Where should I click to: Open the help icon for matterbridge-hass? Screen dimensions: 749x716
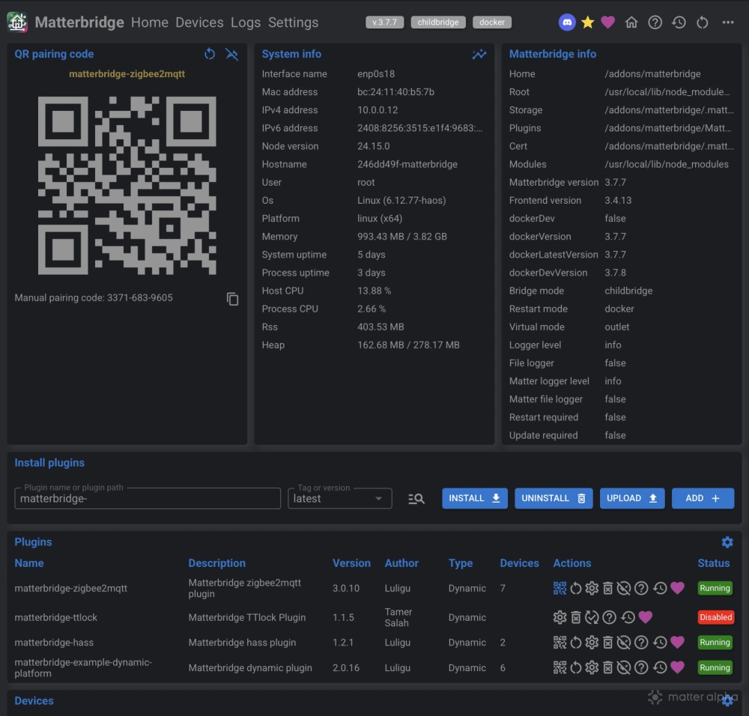[x=641, y=643]
